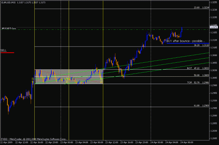Screen dimensions: 219x145
Task: Click the 1.3105 price axis value
Action: (214, 48)
